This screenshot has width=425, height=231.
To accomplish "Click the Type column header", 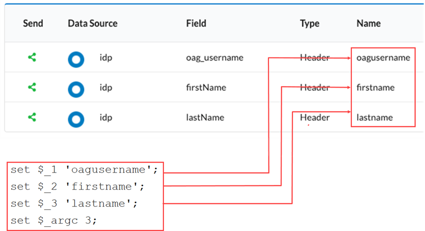I will click(x=309, y=23).
